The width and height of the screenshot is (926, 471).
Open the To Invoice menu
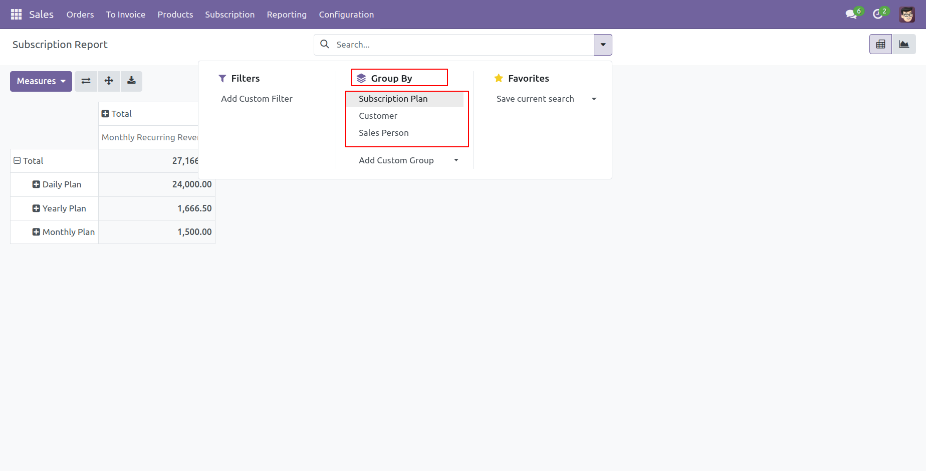[x=126, y=15]
